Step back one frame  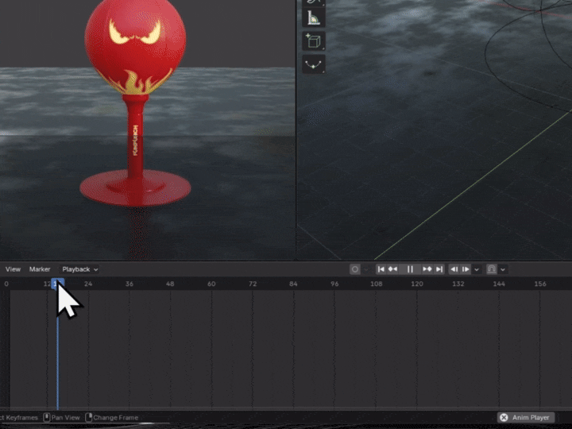[454, 269]
